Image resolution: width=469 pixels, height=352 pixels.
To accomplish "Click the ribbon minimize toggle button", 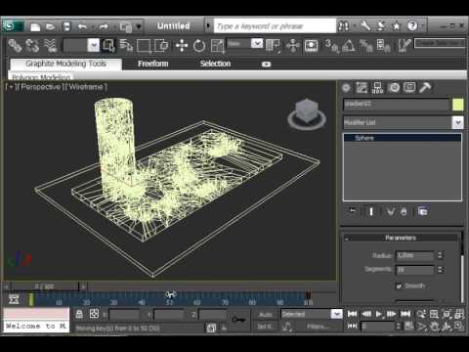I will pos(266,65).
